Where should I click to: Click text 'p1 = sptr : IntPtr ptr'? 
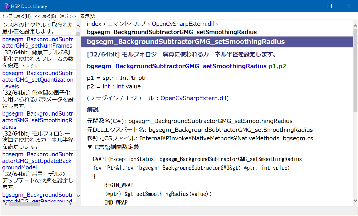(117, 78)
